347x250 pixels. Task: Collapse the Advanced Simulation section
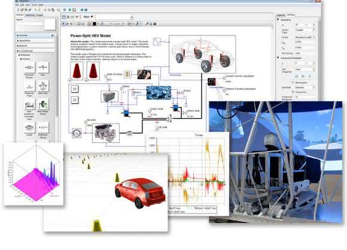click(x=278, y=58)
